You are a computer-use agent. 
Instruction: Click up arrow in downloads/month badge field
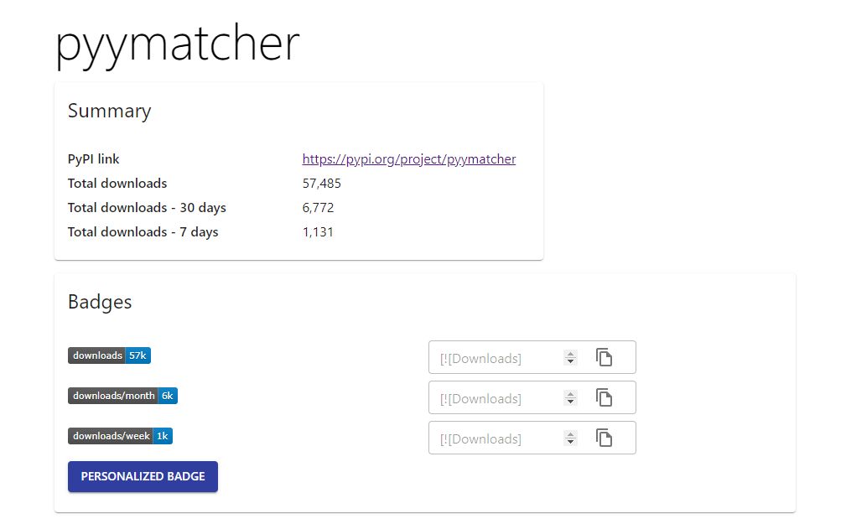[570, 395]
